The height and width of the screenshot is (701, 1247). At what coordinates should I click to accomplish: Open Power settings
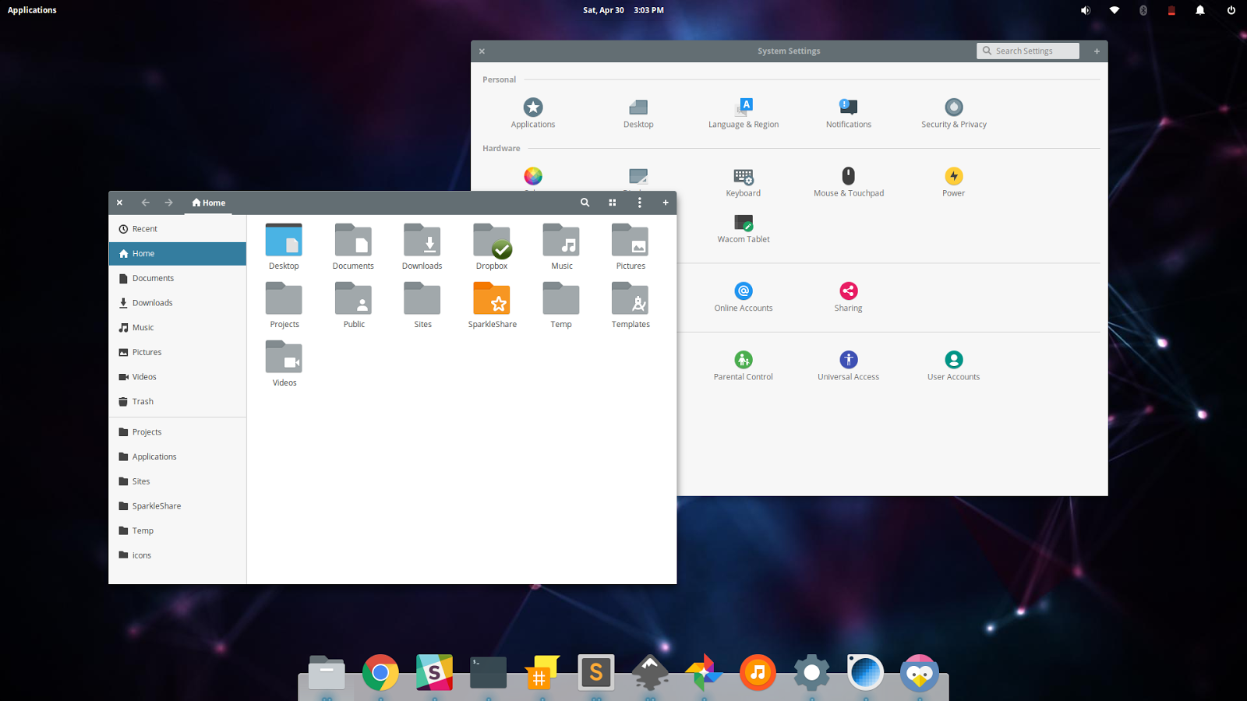(954, 176)
